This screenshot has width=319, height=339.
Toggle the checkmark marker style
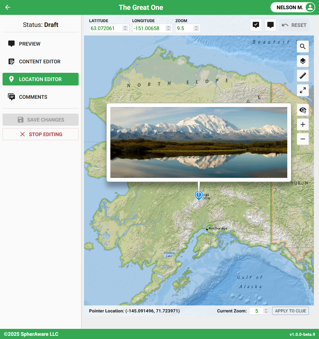(x=256, y=25)
